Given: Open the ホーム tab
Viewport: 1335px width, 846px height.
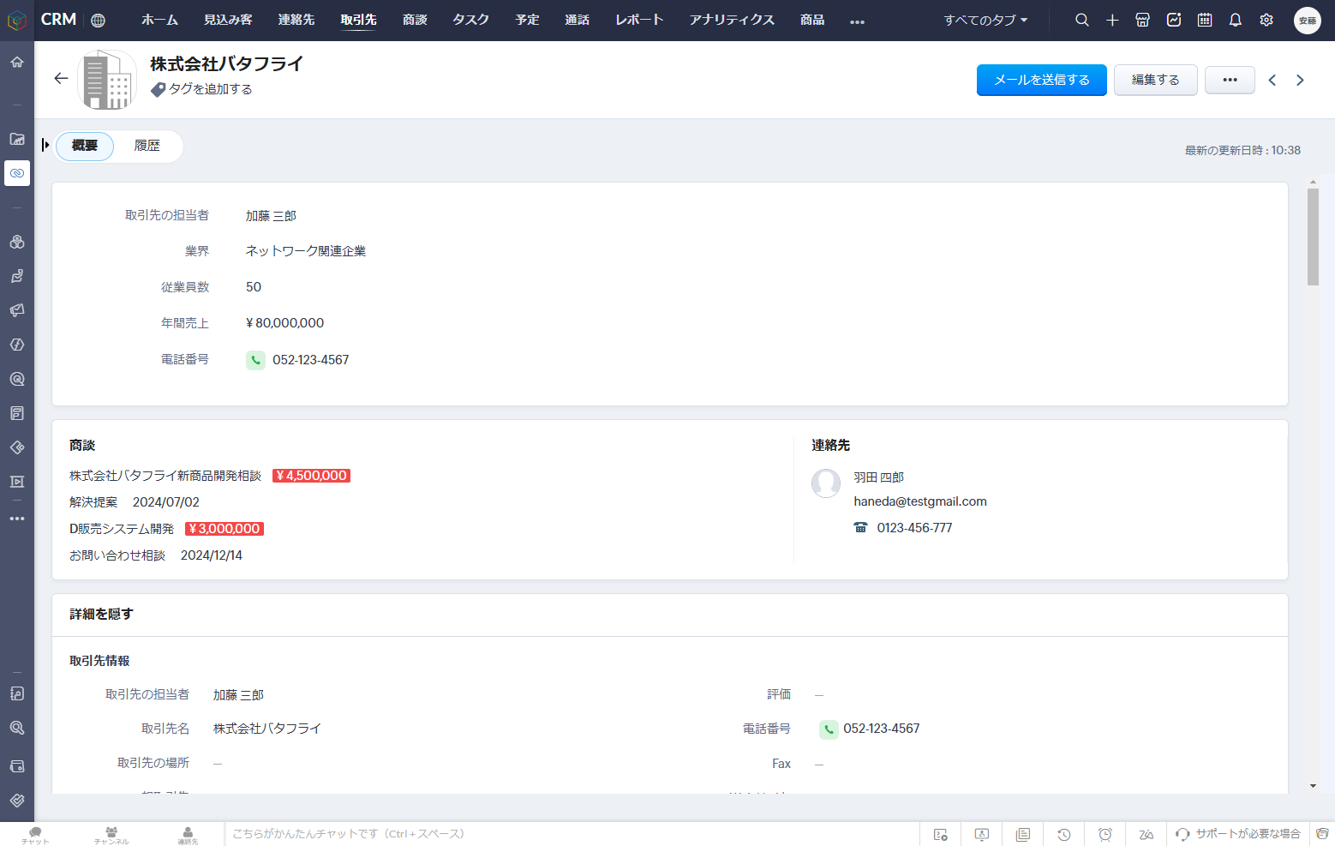Looking at the screenshot, I should tap(160, 20).
